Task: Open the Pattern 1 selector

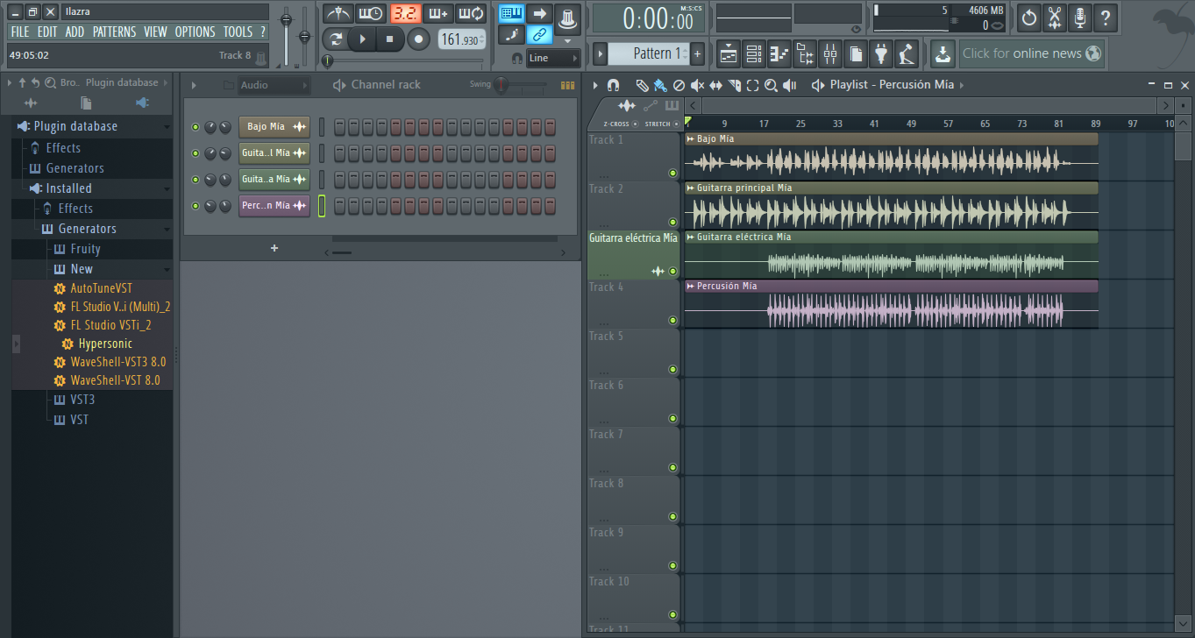Action: pos(649,53)
